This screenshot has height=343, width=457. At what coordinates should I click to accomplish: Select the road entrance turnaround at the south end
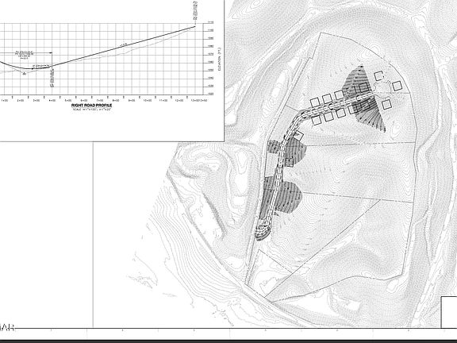263,232
